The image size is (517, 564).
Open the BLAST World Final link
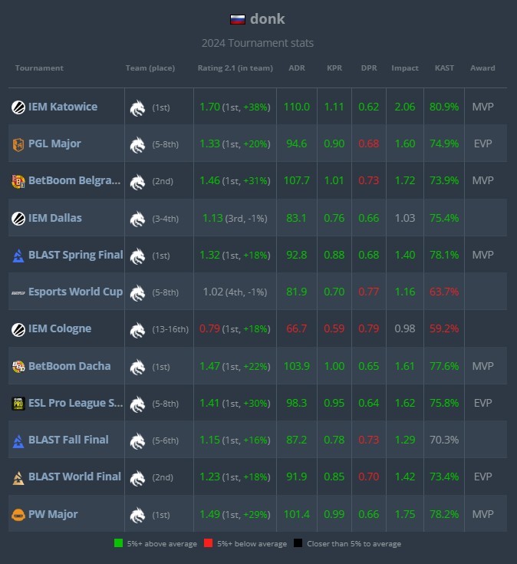[74, 477]
